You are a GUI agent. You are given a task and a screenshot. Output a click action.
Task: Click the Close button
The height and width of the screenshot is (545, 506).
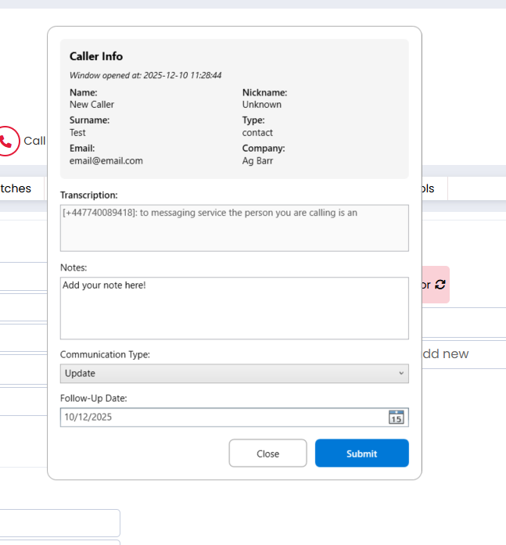click(x=267, y=454)
